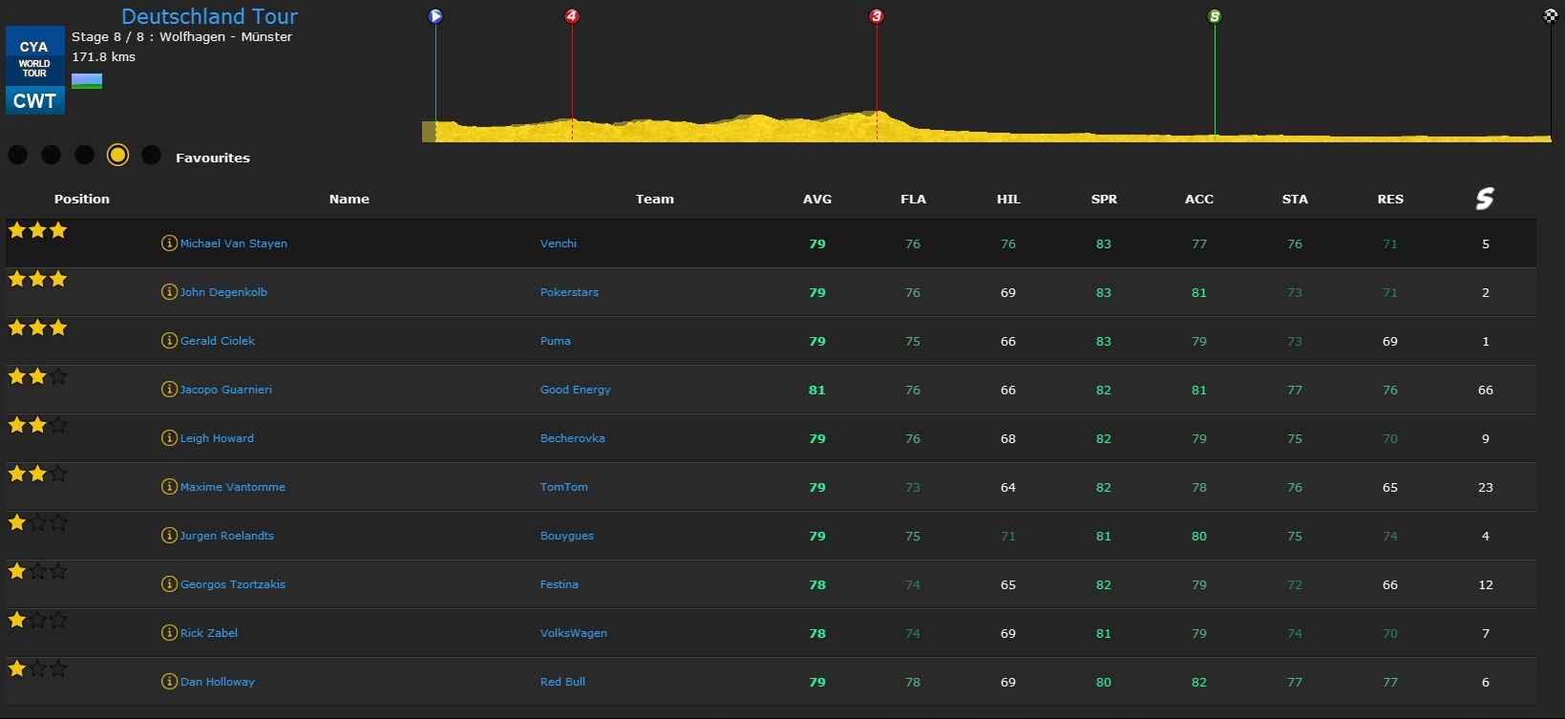
Task: Open info icon for Jurgen Roelandts
Action: click(x=169, y=536)
